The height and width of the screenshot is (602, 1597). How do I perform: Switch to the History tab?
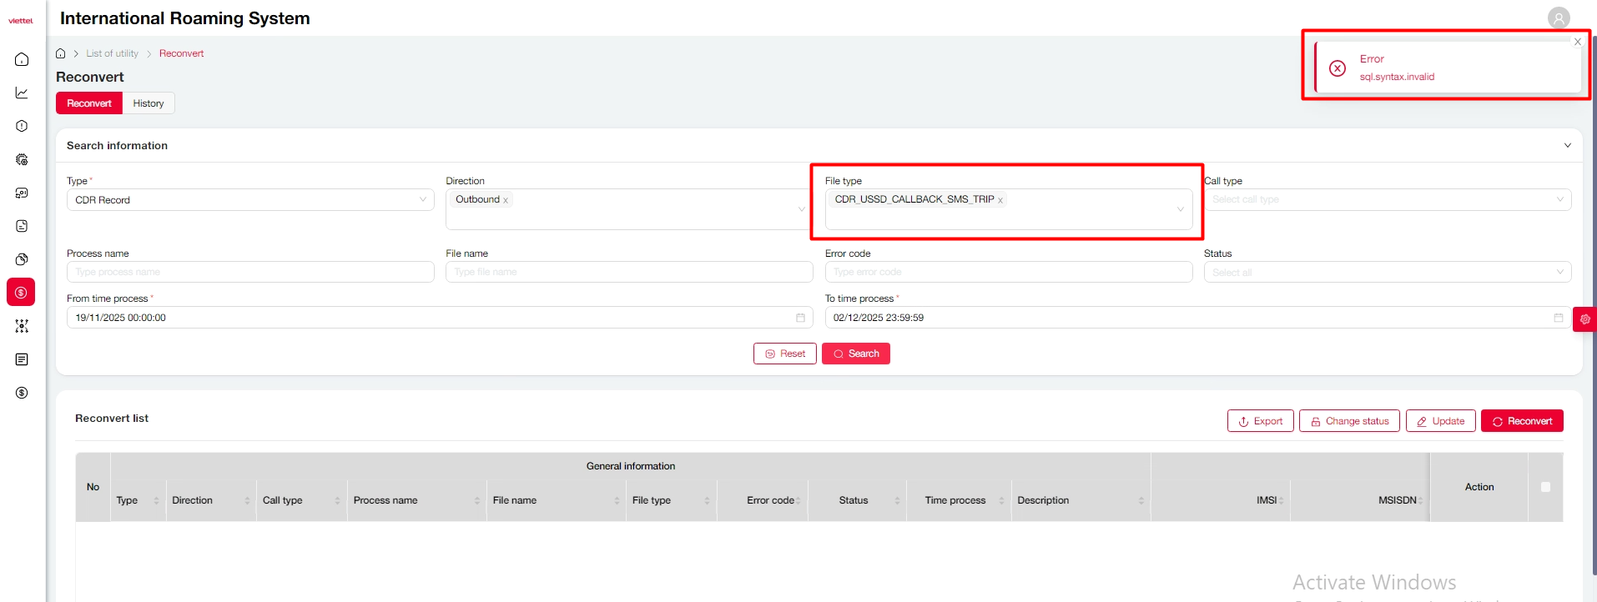149,103
